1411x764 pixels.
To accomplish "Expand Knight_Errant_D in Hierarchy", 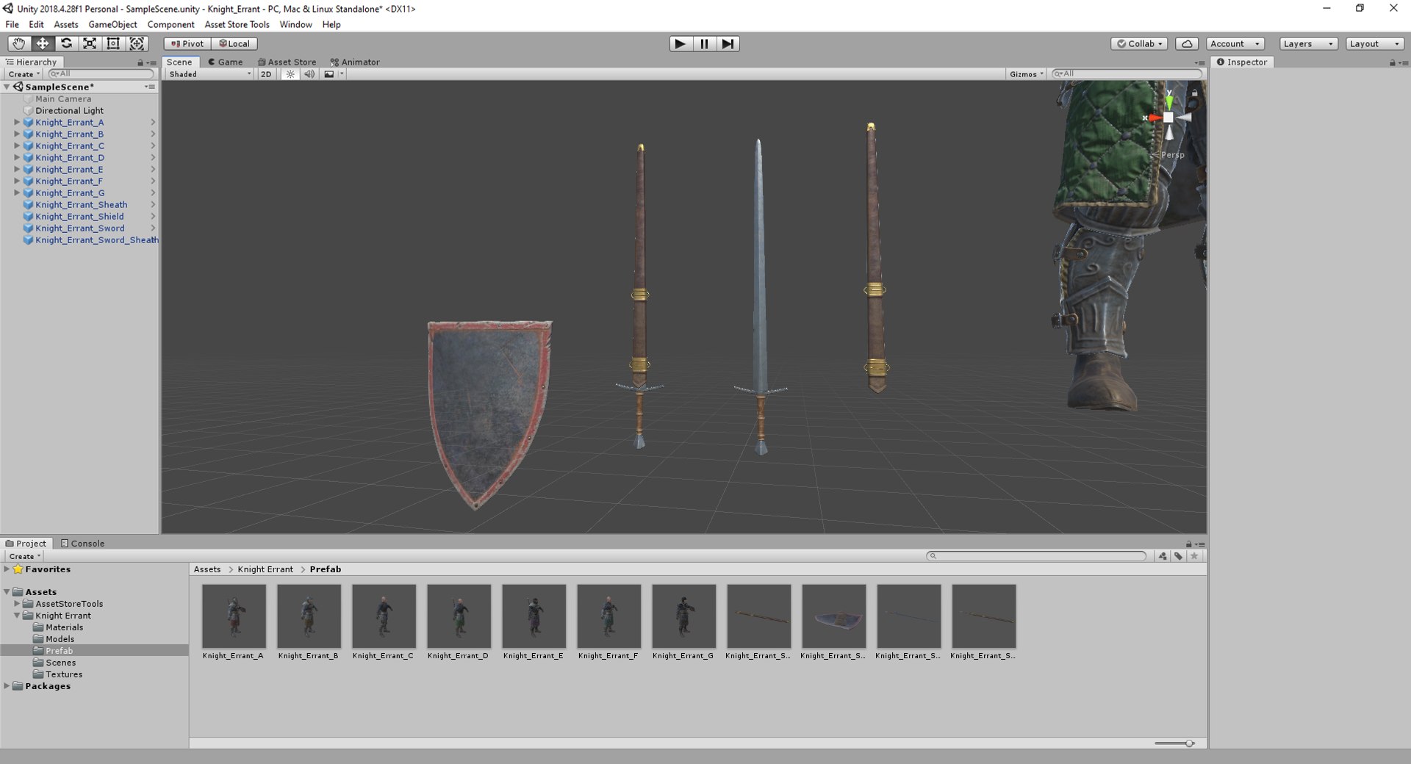I will click(17, 158).
